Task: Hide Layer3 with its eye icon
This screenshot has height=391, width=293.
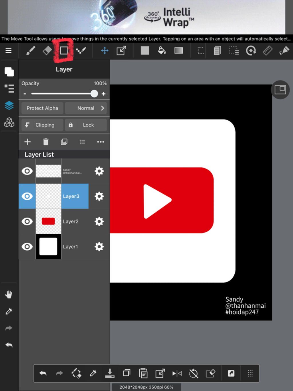Action: [27, 197]
